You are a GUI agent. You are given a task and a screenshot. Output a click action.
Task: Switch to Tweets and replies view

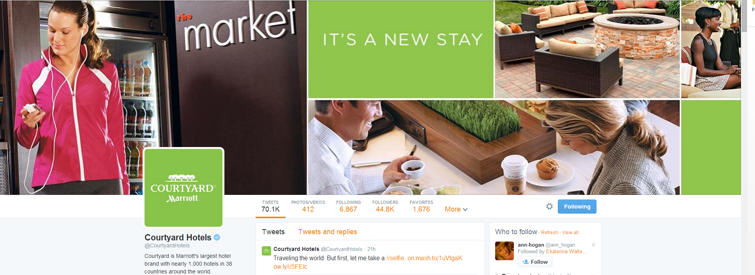coord(328,232)
